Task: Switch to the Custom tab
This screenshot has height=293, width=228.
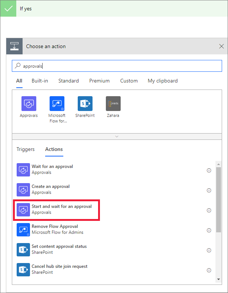Action: click(129, 81)
